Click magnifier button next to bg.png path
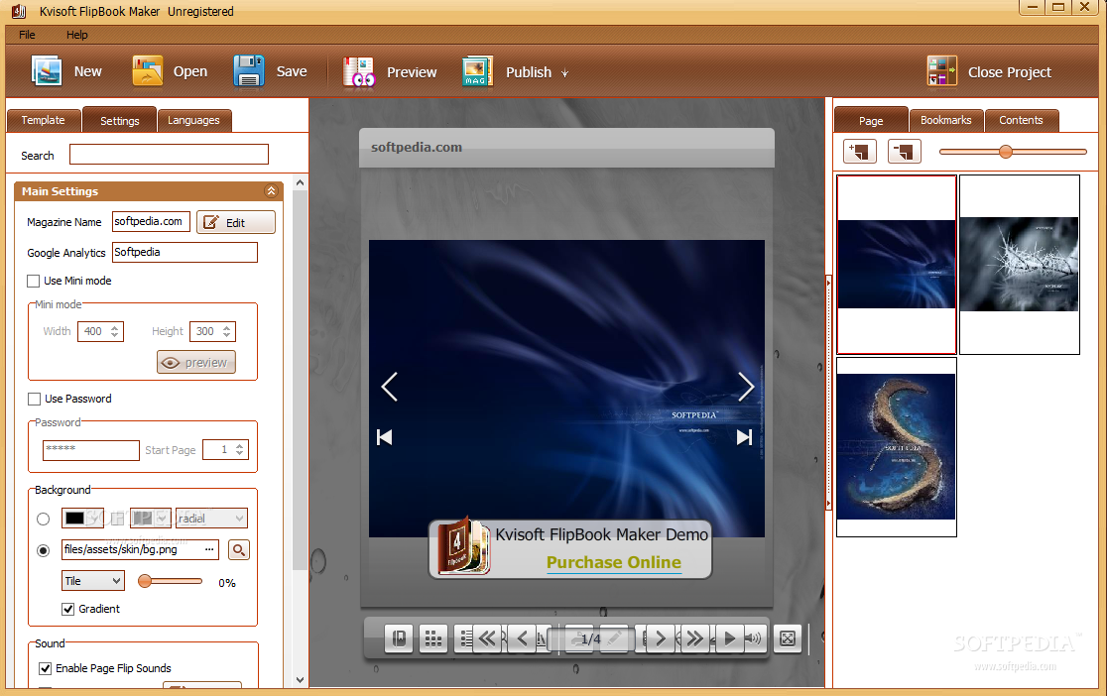This screenshot has height=696, width=1107. point(239,550)
